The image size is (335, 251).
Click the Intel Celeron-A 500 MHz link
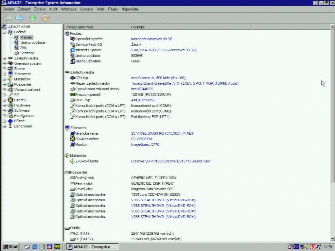point(158,78)
